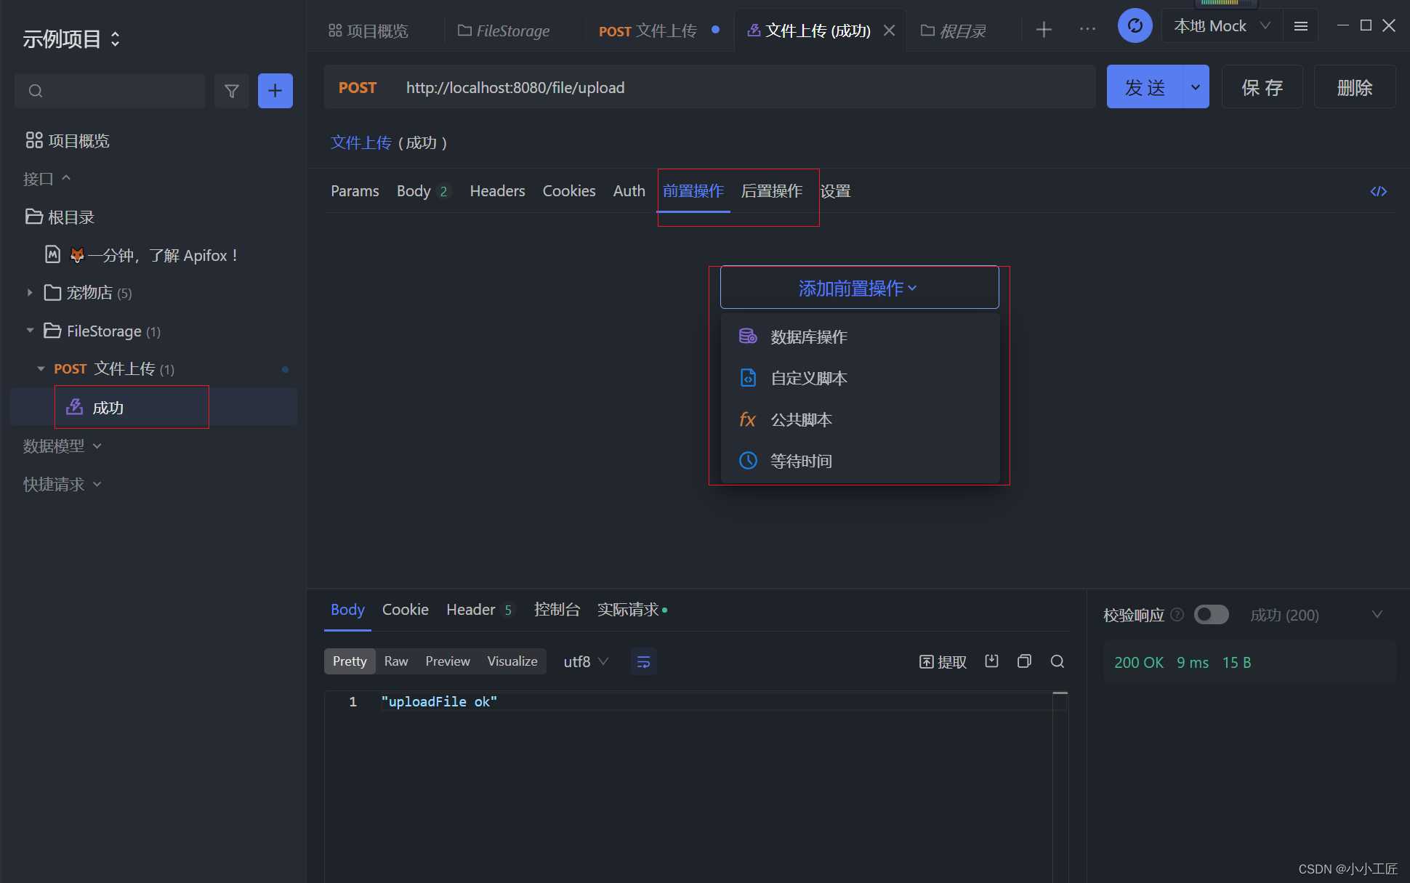Click the sidebar search field
The image size is (1410, 883).
tap(110, 91)
